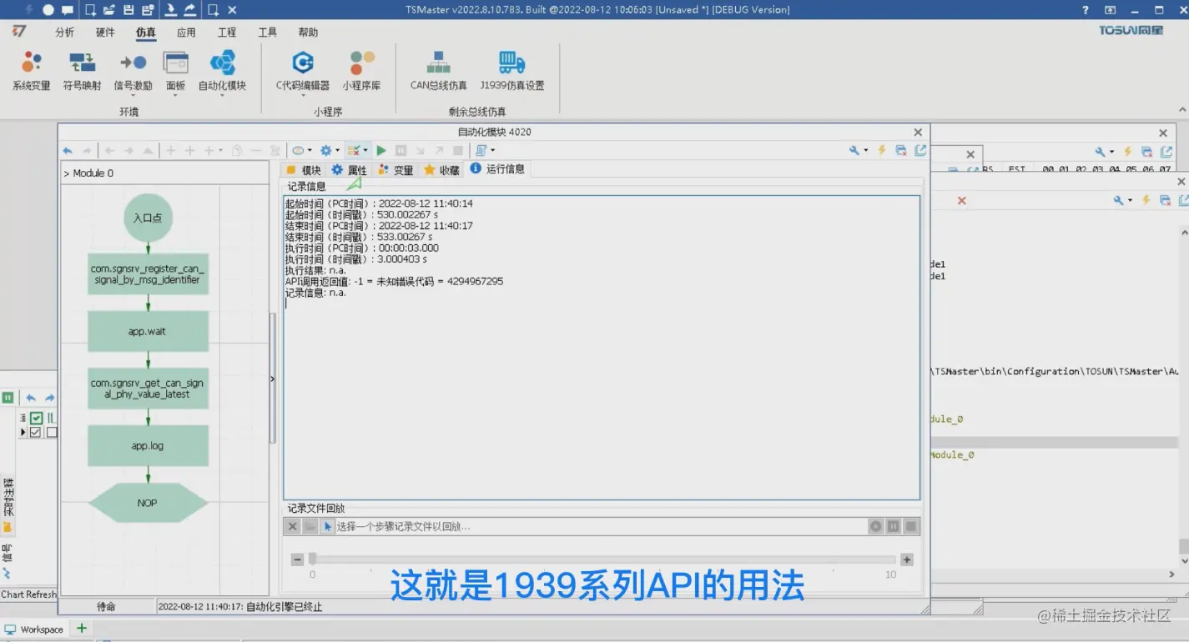The height and width of the screenshot is (642, 1189).
Task: Click the wrench settings icon in automation module window
Action: pyautogui.click(x=855, y=151)
